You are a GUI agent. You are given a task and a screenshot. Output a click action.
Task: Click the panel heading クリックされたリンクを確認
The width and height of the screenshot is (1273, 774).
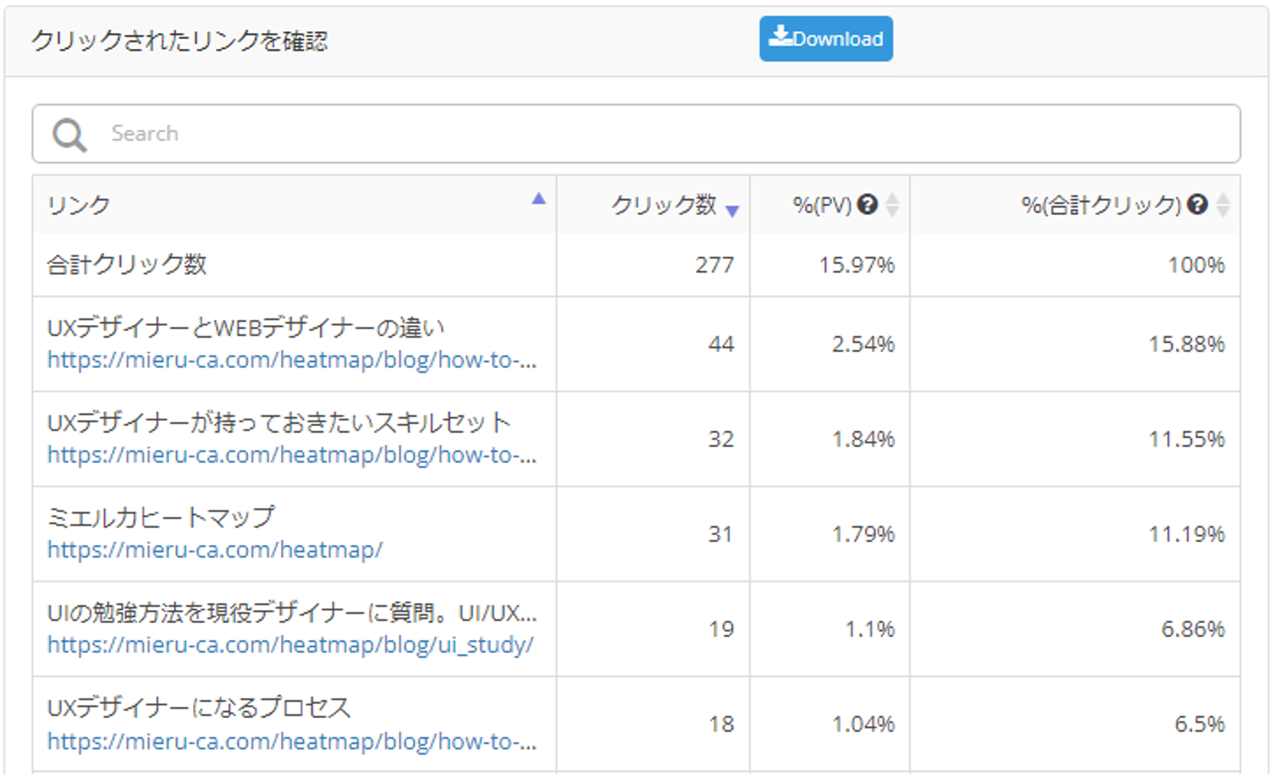coord(180,41)
